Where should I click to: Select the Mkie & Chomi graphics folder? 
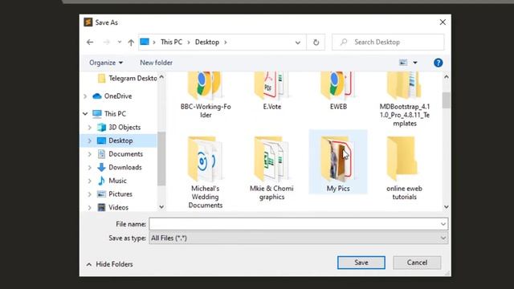click(x=271, y=168)
